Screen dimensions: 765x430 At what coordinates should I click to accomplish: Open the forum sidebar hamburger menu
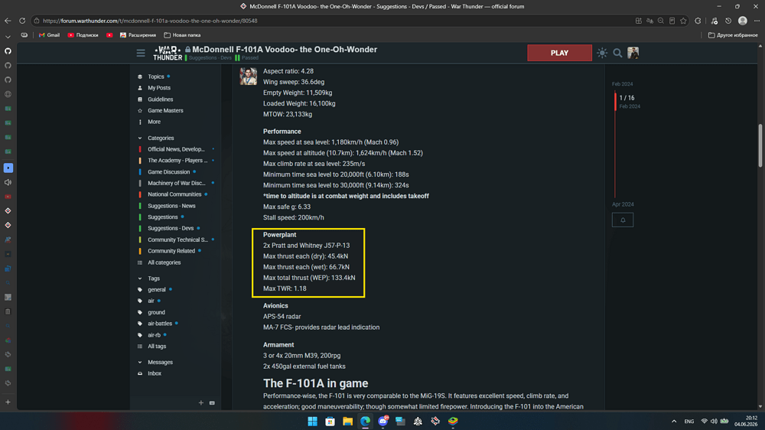click(x=141, y=53)
